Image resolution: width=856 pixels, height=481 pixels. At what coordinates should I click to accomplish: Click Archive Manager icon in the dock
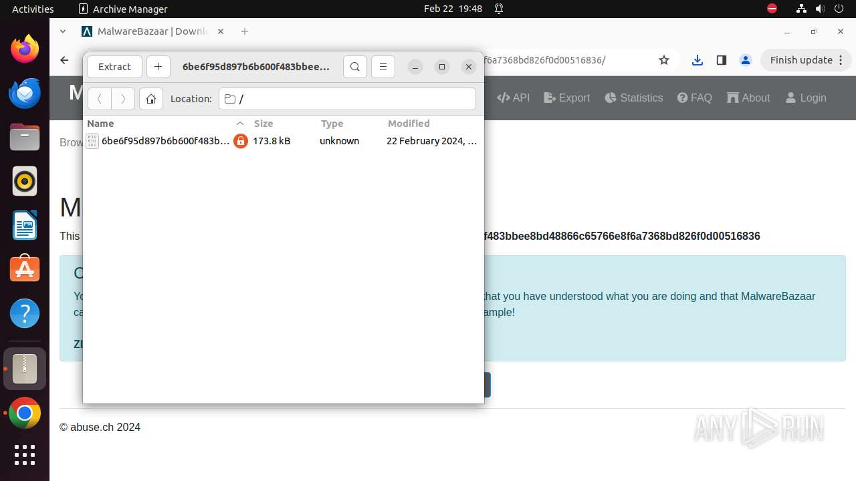pyautogui.click(x=25, y=369)
